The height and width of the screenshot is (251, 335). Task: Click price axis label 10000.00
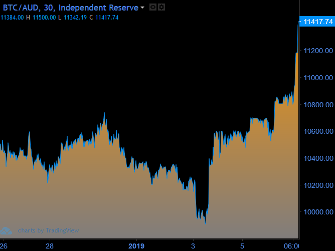click(x=318, y=212)
